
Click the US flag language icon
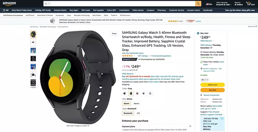pos(207,4)
